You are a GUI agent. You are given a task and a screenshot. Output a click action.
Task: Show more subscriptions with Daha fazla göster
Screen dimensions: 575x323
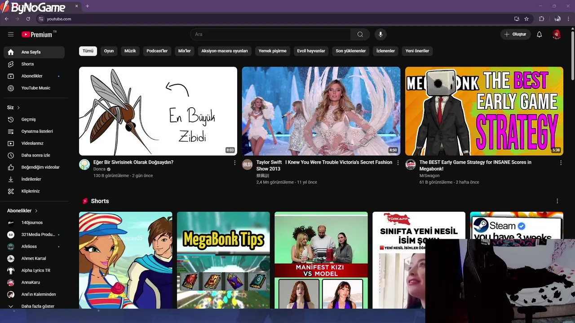[34, 306]
